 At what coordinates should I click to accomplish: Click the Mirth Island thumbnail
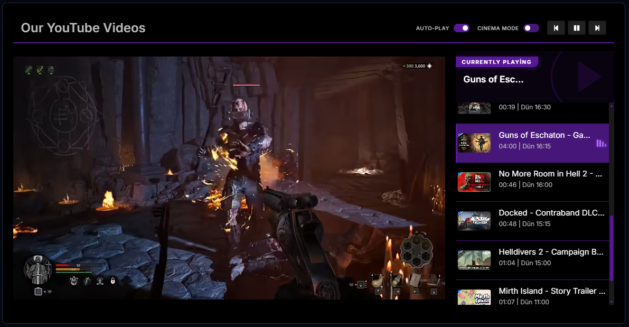(474, 297)
